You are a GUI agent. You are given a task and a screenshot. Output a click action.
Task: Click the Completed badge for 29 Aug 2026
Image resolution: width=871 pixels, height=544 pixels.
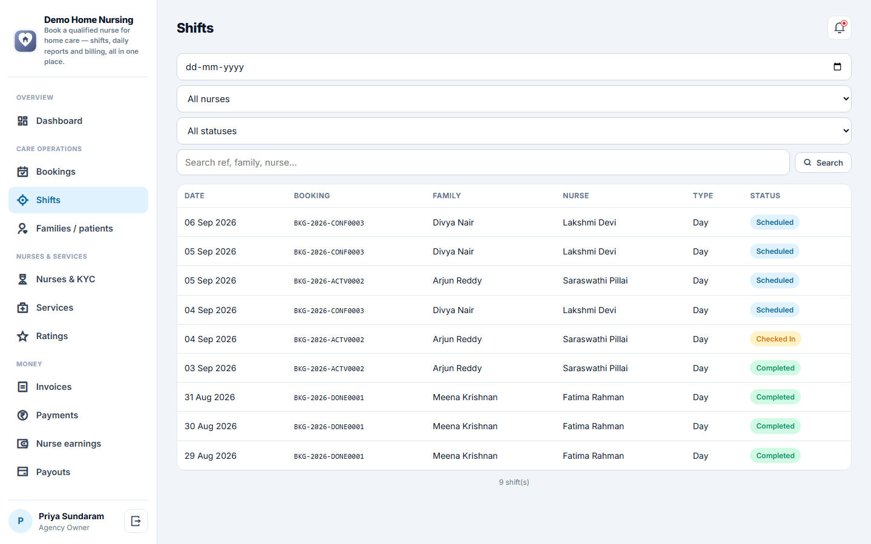(775, 456)
